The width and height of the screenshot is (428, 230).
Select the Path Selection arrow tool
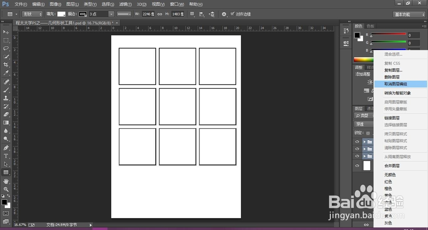click(x=6, y=164)
